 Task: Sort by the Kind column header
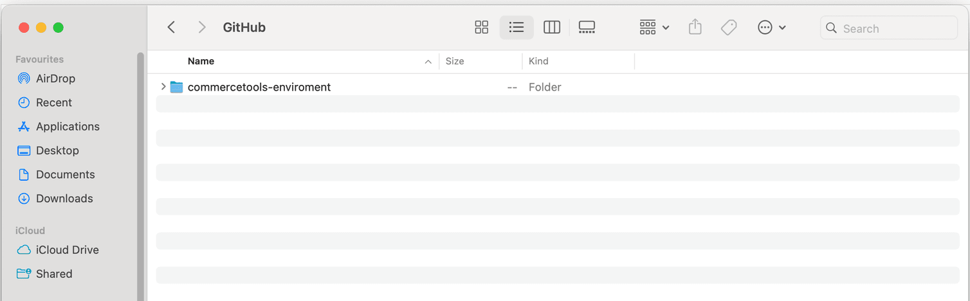click(538, 61)
